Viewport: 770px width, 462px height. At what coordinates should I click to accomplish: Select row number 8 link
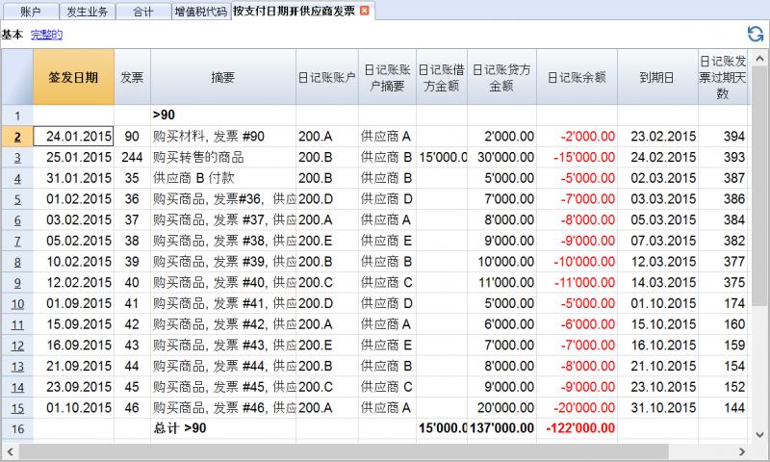(17, 262)
